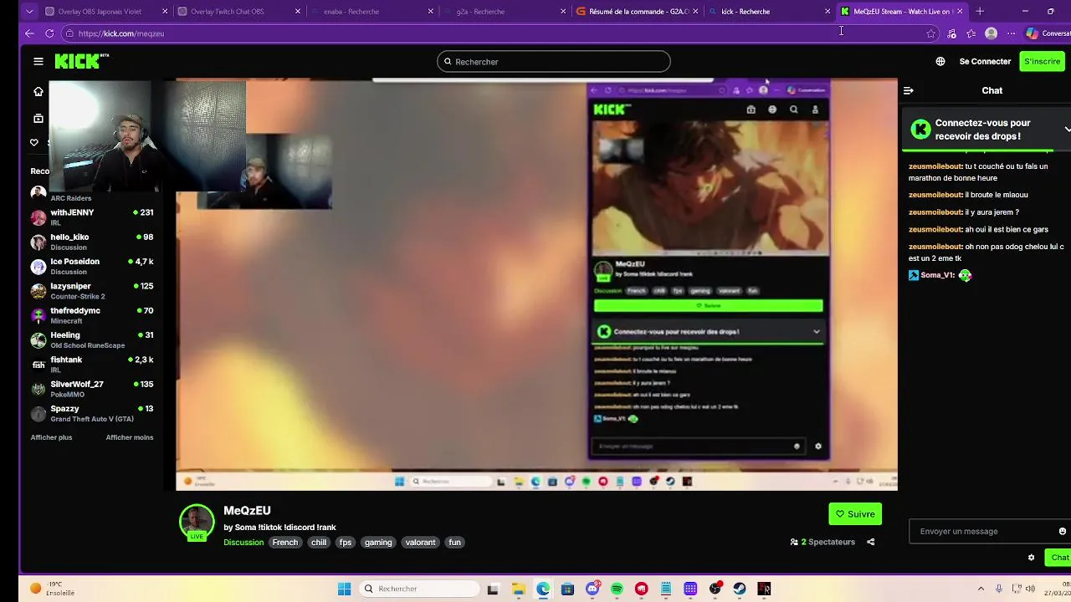The height and width of the screenshot is (602, 1071).
Task: Open Microsoft Store from the taskbar
Action: tap(567, 589)
